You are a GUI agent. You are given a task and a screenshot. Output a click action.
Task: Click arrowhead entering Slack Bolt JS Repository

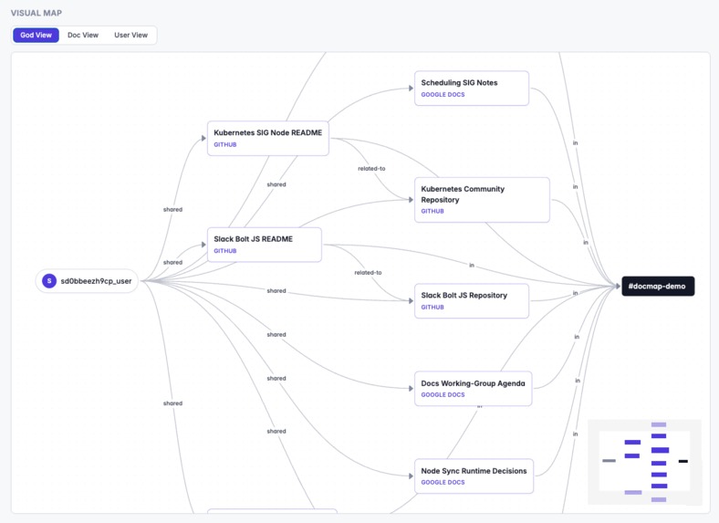411,301
